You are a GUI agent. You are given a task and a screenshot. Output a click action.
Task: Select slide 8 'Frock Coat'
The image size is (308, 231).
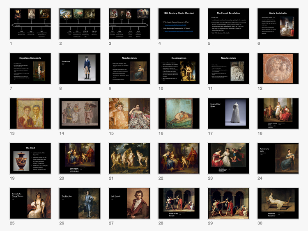pyautogui.click(x=80, y=69)
